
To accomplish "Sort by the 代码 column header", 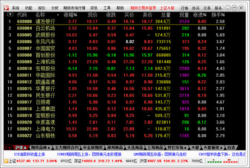I will click(x=22, y=15).
